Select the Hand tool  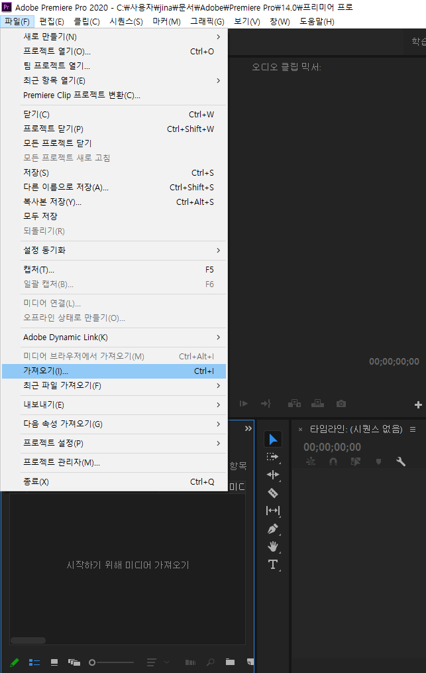(x=273, y=546)
